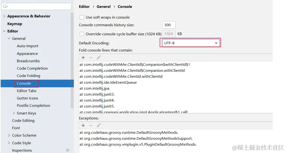286x153 pixels.
Task: Click the General breadcrumb link
Action: click(x=104, y=6)
